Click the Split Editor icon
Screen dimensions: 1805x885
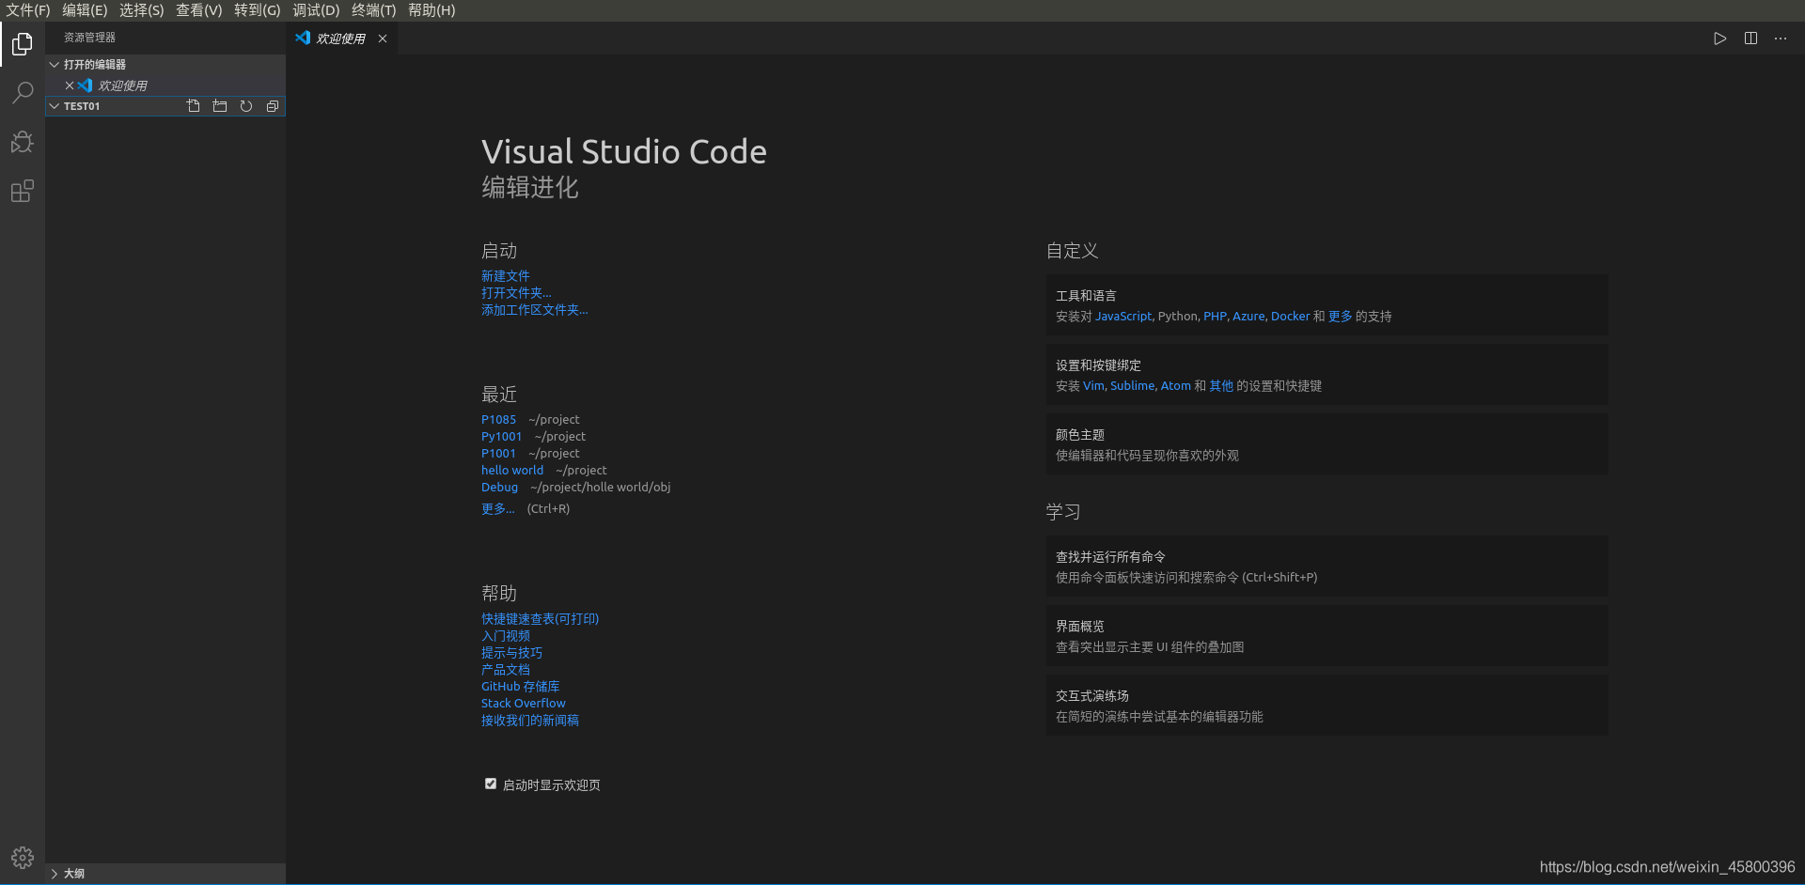(x=1750, y=39)
